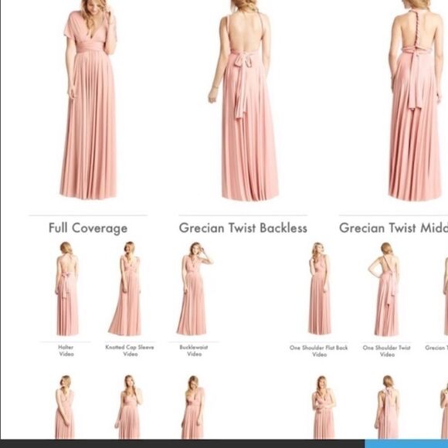Click the 'Full Coverage' heading
This screenshot has width=448, height=448.
click(x=88, y=228)
